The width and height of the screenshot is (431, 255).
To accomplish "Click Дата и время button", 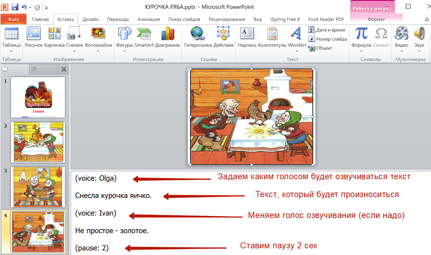I will point(327,30).
